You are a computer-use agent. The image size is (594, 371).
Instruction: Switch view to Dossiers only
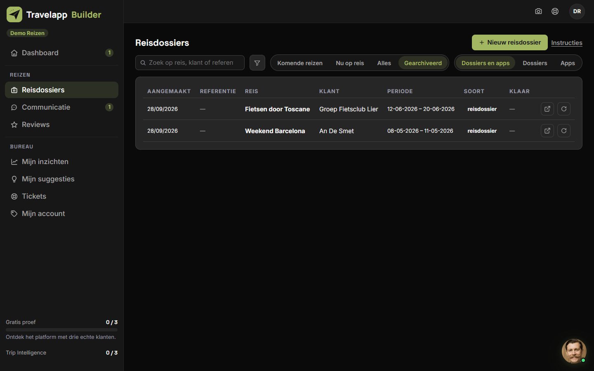click(x=535, y=63)
